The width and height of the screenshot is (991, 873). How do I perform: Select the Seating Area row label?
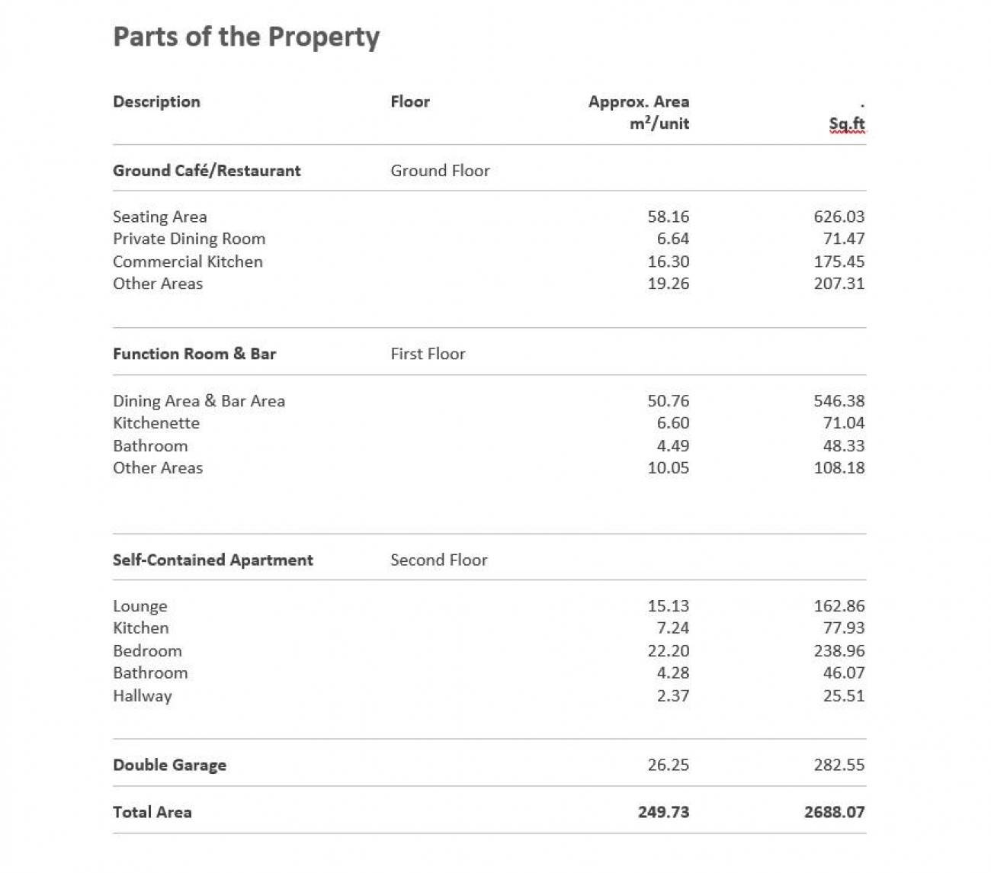pos(160,217)
